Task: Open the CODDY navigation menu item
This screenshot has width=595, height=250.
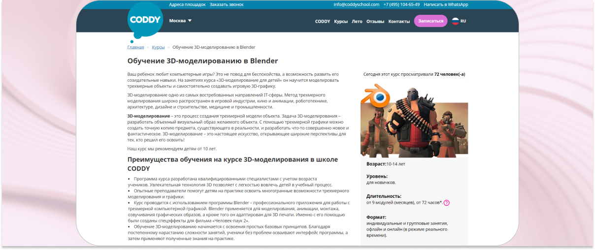Action: (323, 22)
